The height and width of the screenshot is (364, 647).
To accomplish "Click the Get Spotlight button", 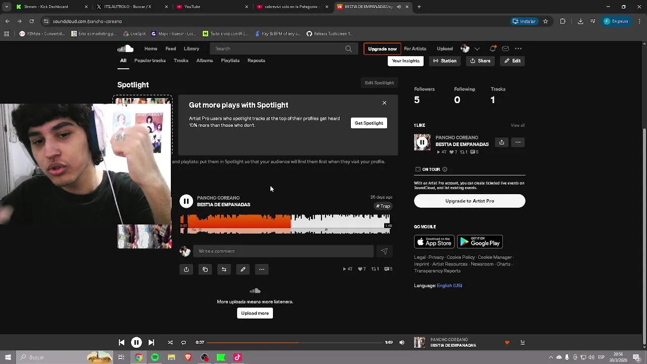I will pos(369,123).
